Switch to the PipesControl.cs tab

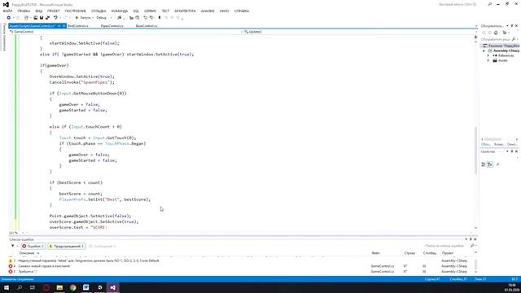tap(112, 26)
